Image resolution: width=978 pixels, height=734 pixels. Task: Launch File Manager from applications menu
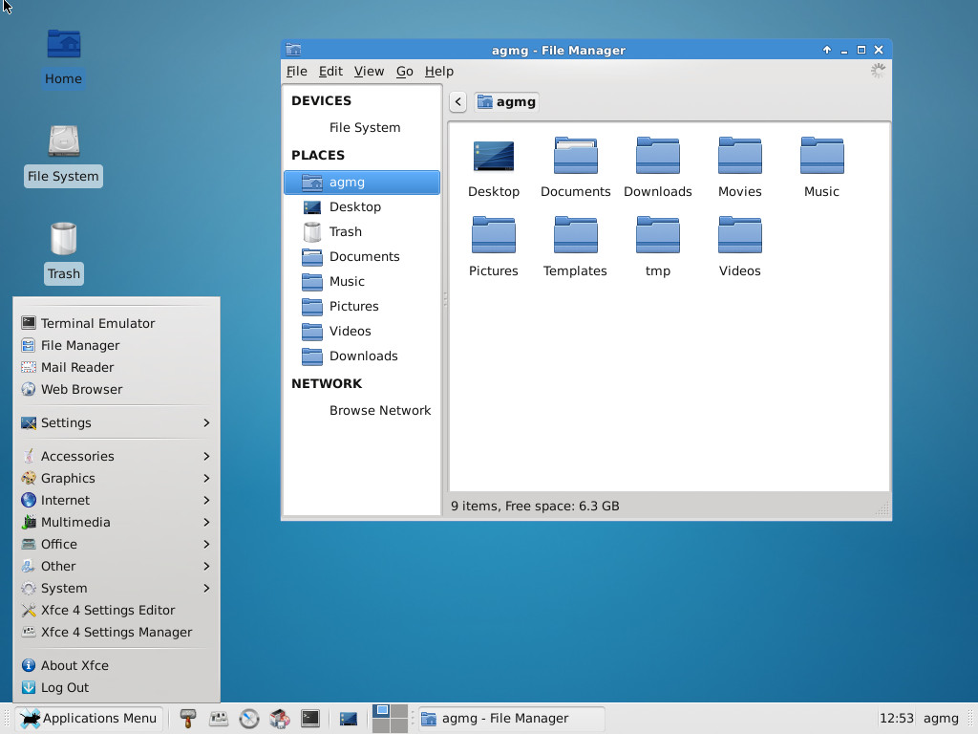point(117,345)
